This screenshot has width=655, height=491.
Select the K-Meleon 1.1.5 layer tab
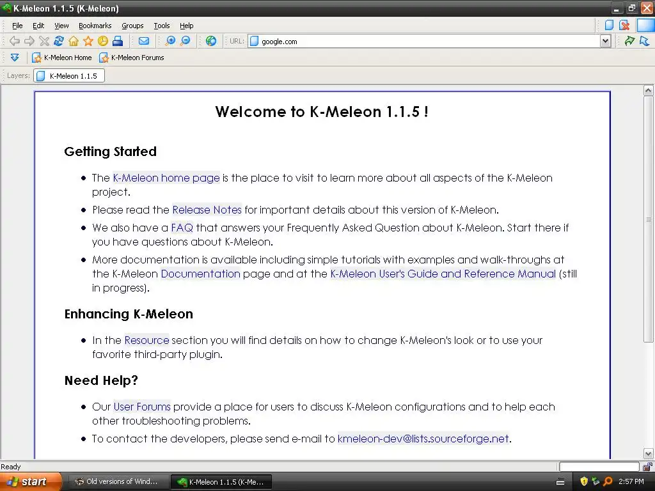pyautogui.click(x=69, y=75)
